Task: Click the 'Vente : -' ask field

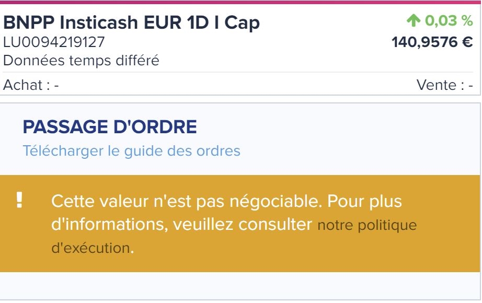Action: [444, 85]
